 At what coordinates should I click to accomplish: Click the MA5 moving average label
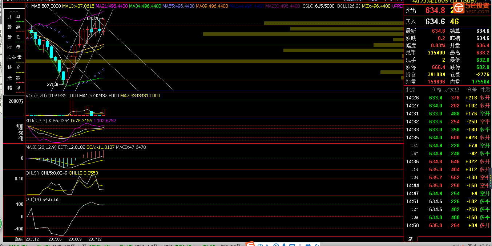(x=46, y=6)
